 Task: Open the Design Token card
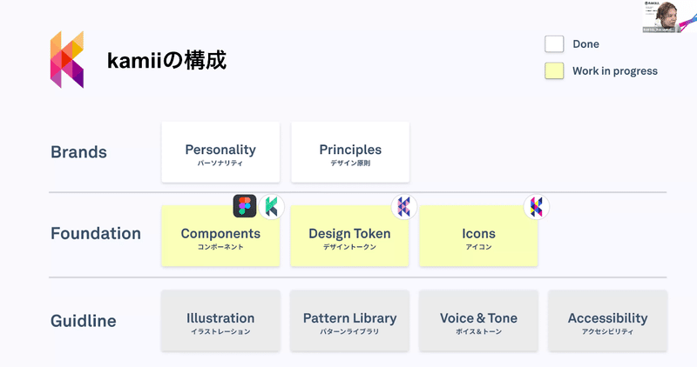click(x=350, y=236)
